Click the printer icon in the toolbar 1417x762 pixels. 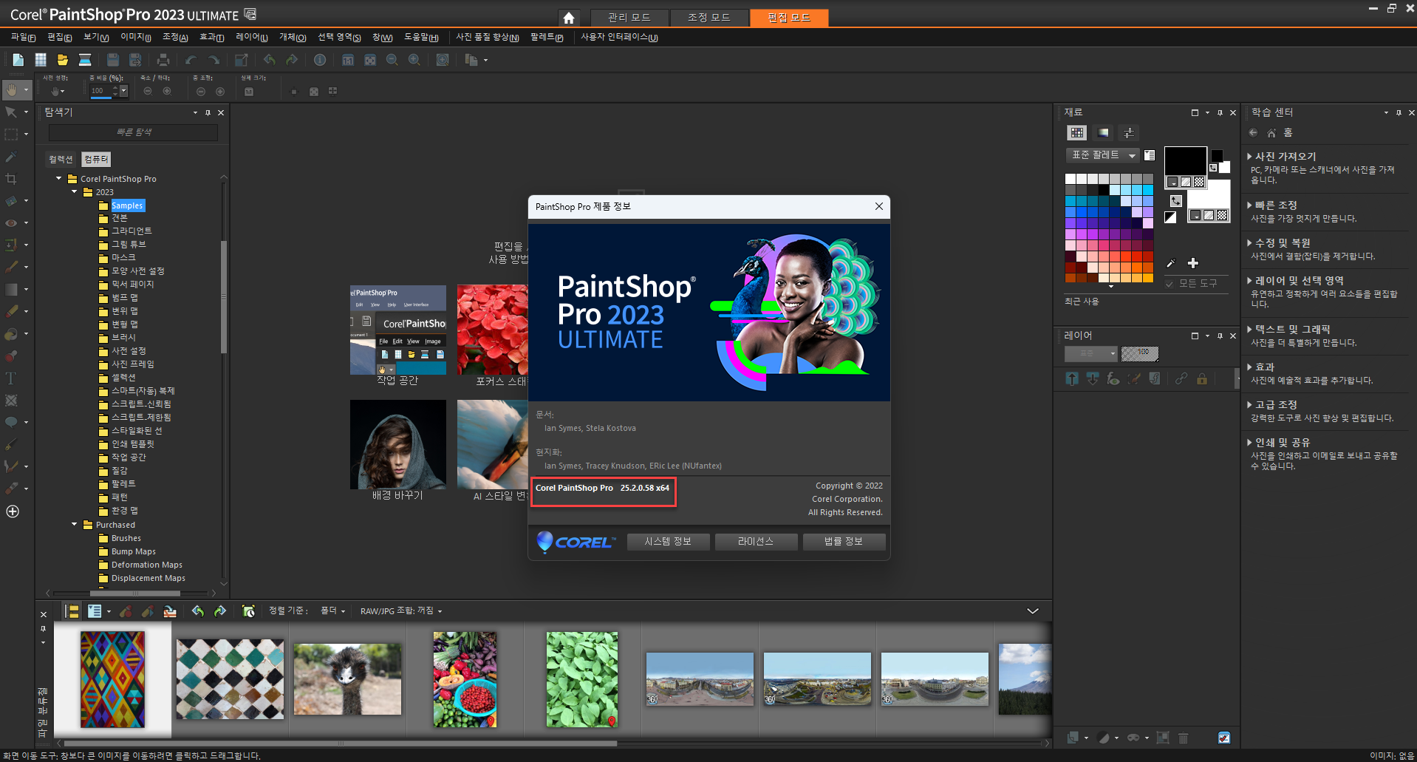[163, 60]
